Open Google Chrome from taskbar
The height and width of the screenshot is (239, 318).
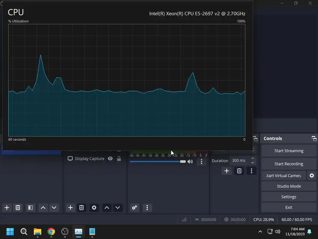coord(51,232)
